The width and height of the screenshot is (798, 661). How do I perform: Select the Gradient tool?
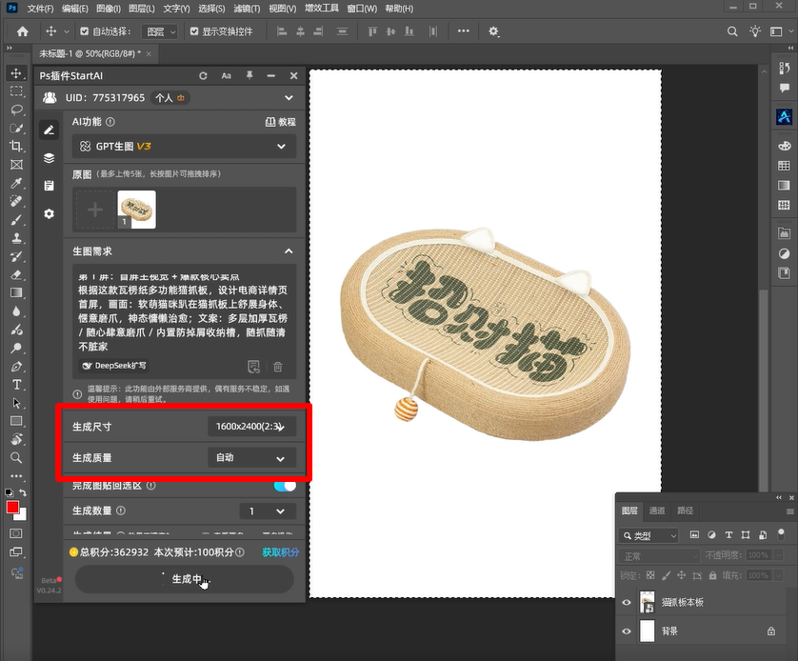[16, 293]
